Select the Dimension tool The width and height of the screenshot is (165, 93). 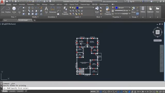[53, 10]
